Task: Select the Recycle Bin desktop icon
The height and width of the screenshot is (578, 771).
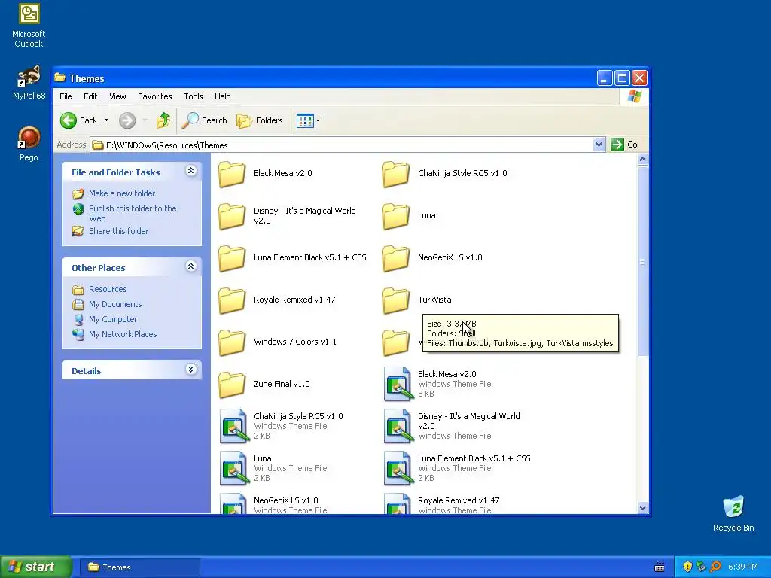Action: coord(733,513)
